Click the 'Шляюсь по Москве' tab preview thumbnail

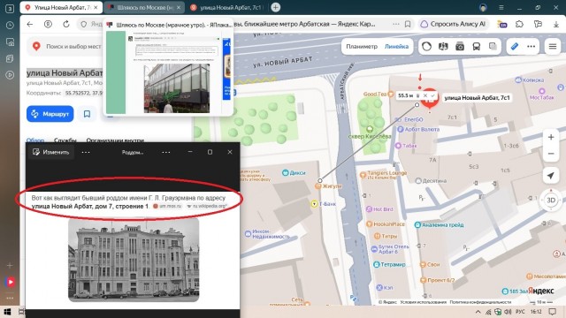168,72
